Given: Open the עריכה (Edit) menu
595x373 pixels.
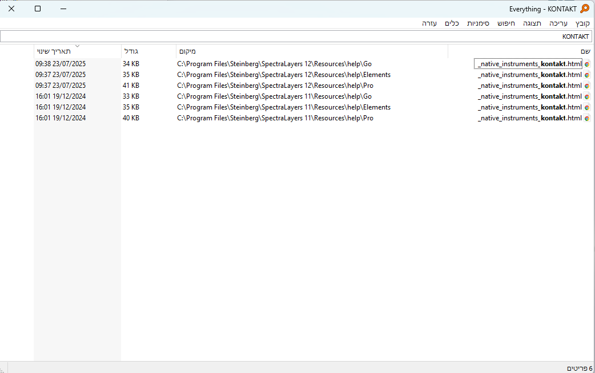Looking at the screenshot, I should point(558,23).
